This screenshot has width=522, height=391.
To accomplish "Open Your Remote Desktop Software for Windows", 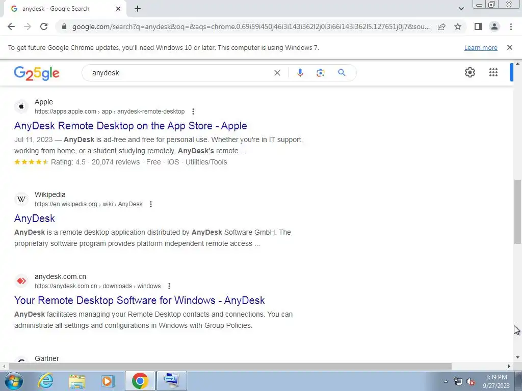I will (140, 300).
